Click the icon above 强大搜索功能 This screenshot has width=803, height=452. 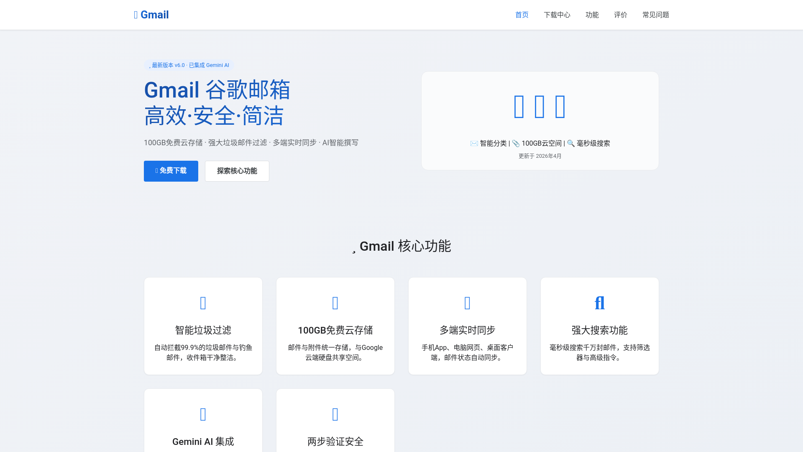(x=600, y=303)
